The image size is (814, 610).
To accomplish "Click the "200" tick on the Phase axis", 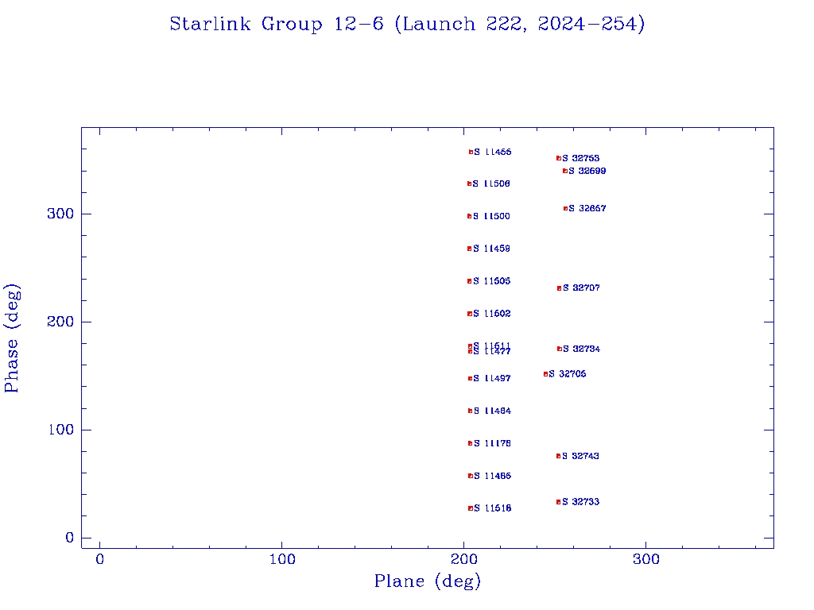I will [60, 322].
